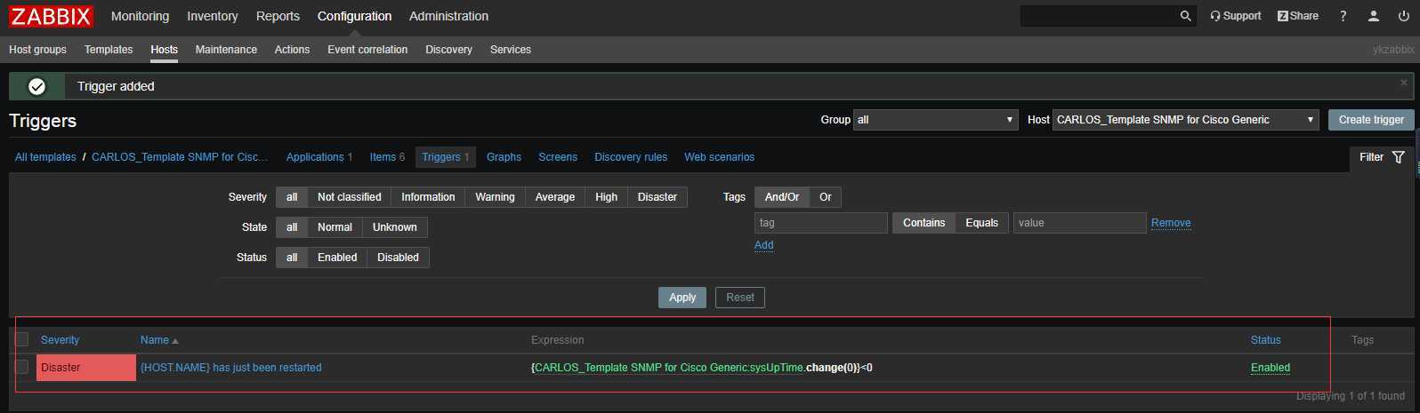Open the Configuration menu
Viewport: 1420px width, 413px height.
click(x=354, y=16)
